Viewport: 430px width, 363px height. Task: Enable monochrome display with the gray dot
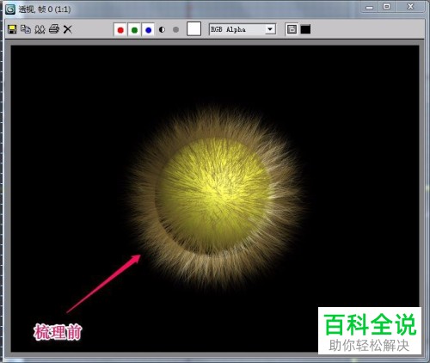(176, 29)
